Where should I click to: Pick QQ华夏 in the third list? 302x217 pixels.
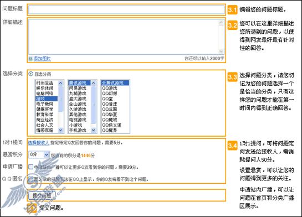coord(115,115)
